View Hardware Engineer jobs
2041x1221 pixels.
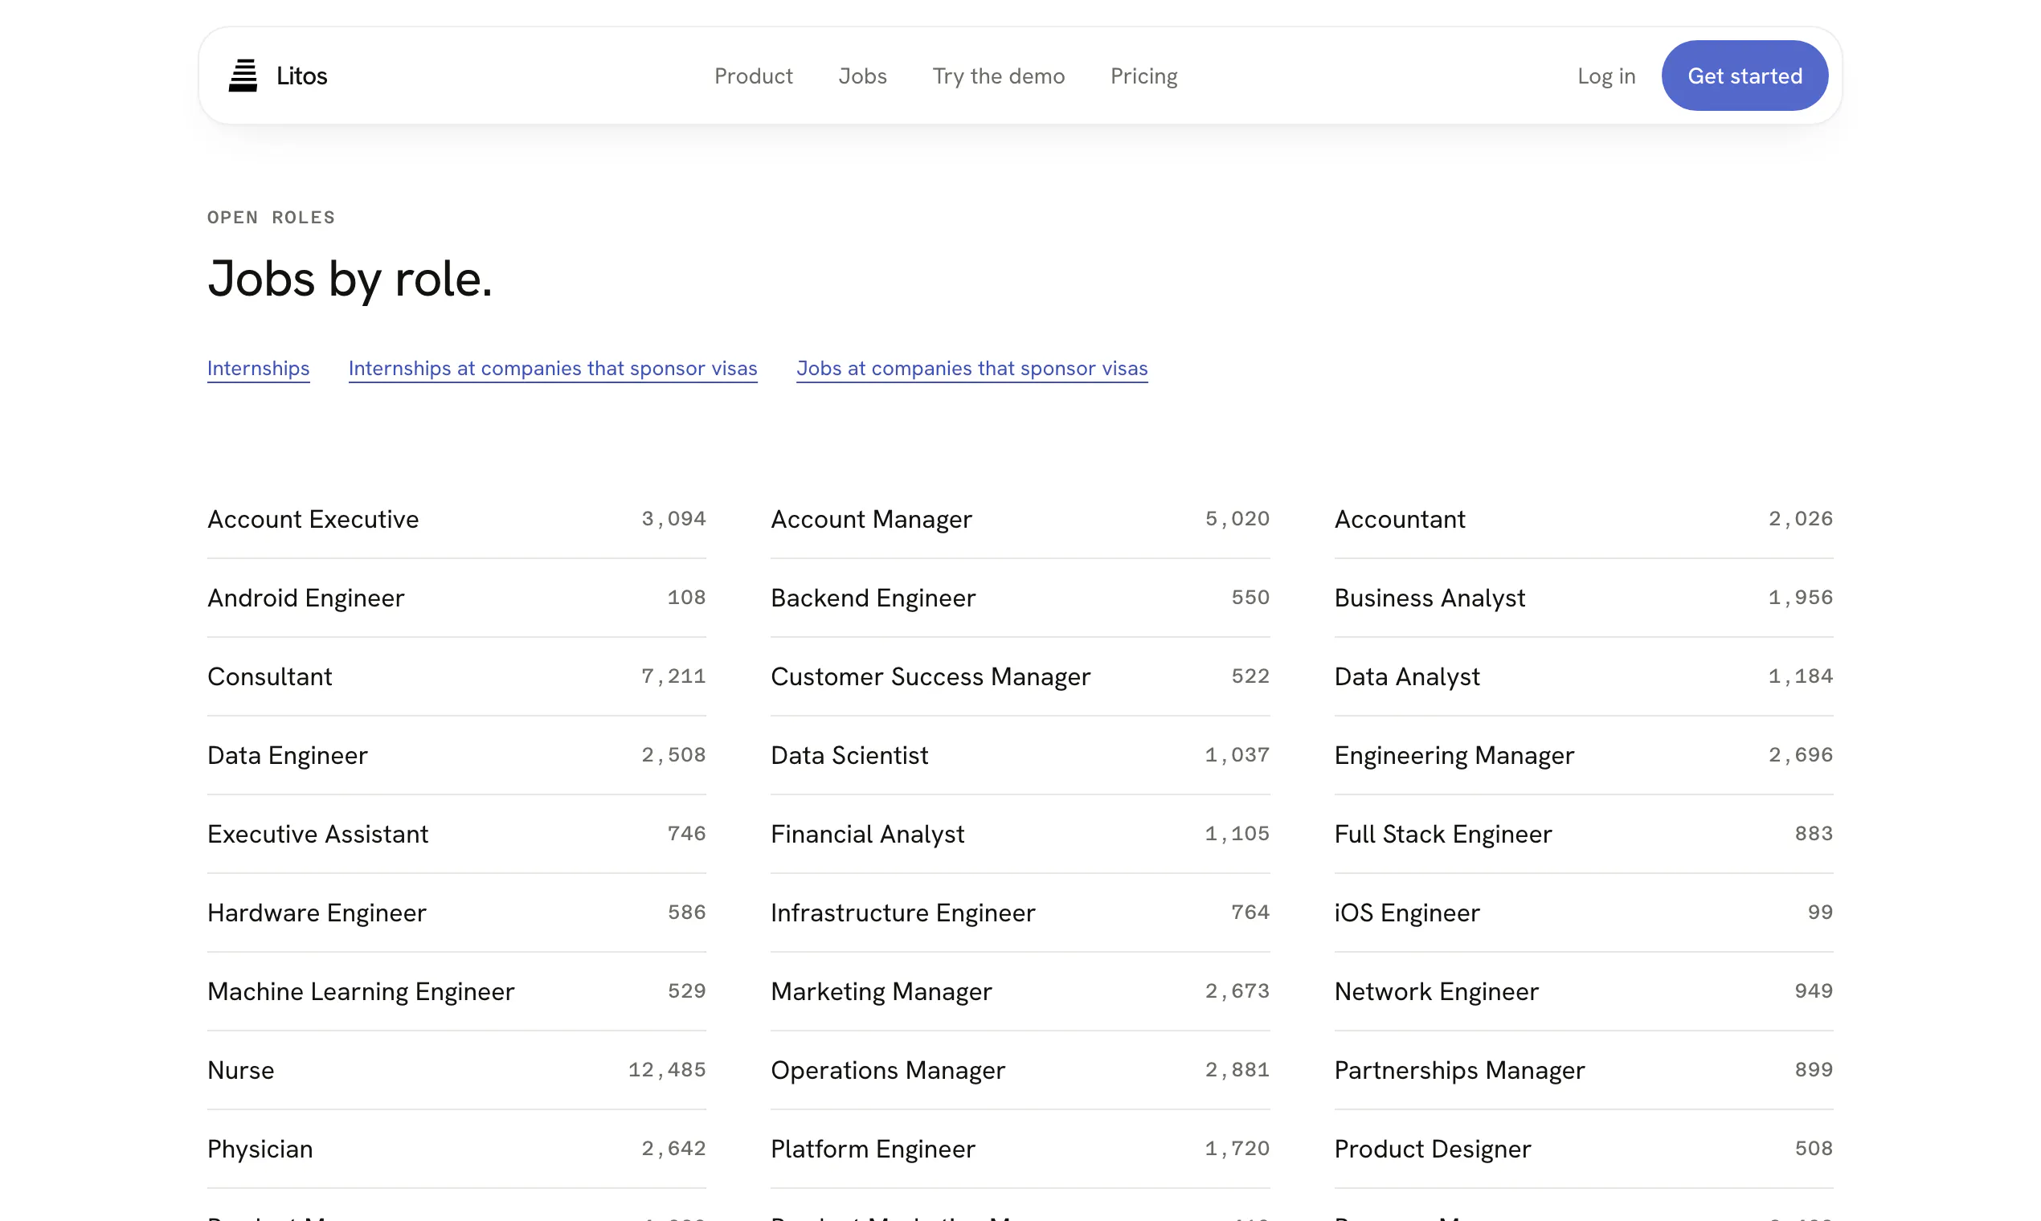pos(456,913)
